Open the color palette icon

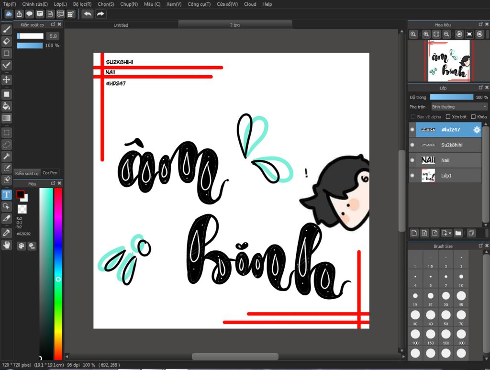point(21,246)
